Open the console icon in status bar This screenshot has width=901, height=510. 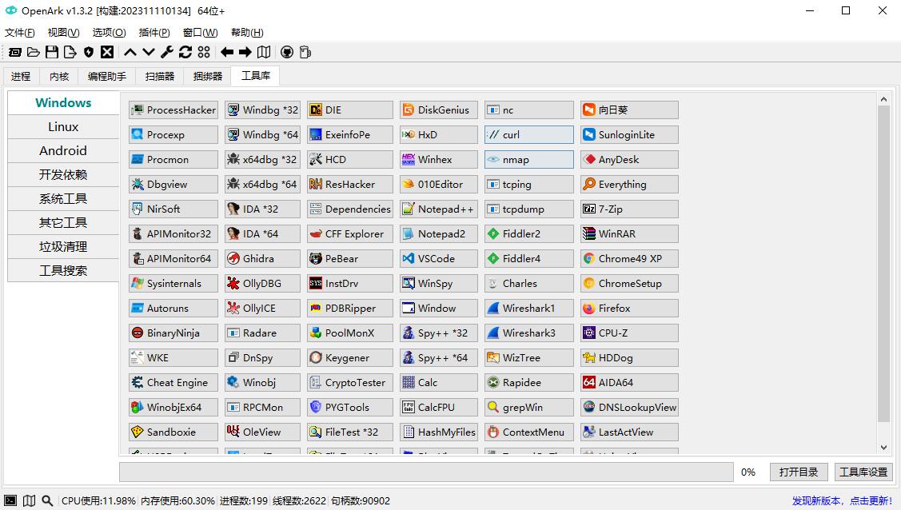coord(10,500)
